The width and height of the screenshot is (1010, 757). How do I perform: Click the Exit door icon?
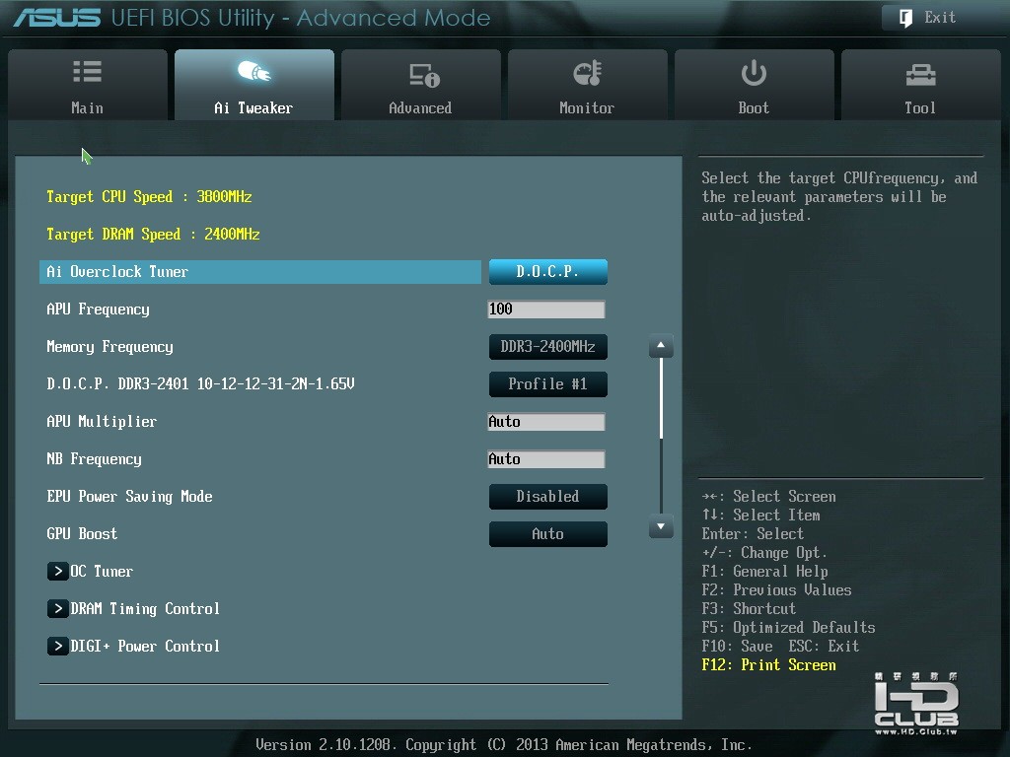[x=905, y=18]
